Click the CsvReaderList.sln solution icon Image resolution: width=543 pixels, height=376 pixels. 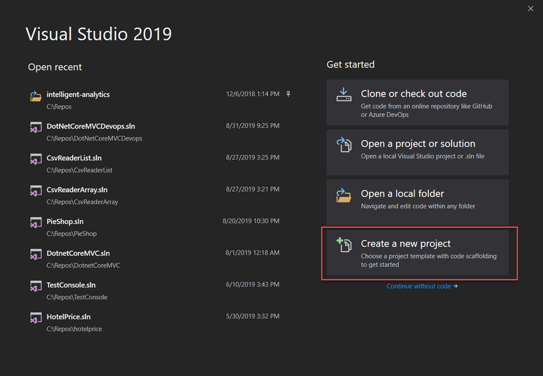pyautogui.click(x=36, y=159)
